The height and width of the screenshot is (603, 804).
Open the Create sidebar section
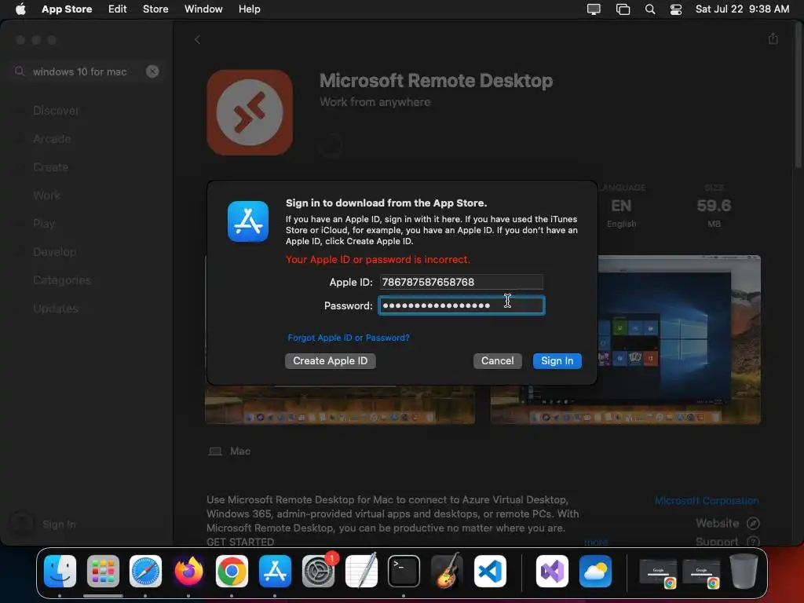[50, 167]
